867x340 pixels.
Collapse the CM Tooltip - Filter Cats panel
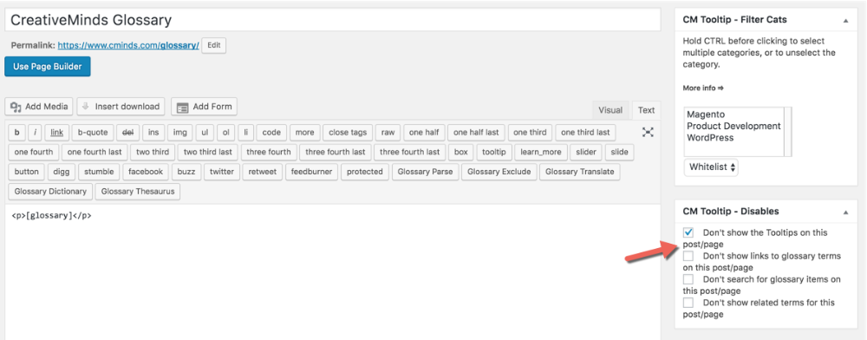coord(845,20)
